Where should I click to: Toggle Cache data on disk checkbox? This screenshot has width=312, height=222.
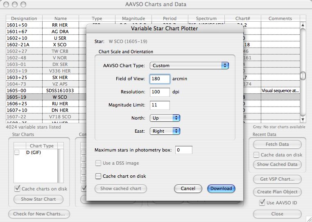(x=256, y=155)
